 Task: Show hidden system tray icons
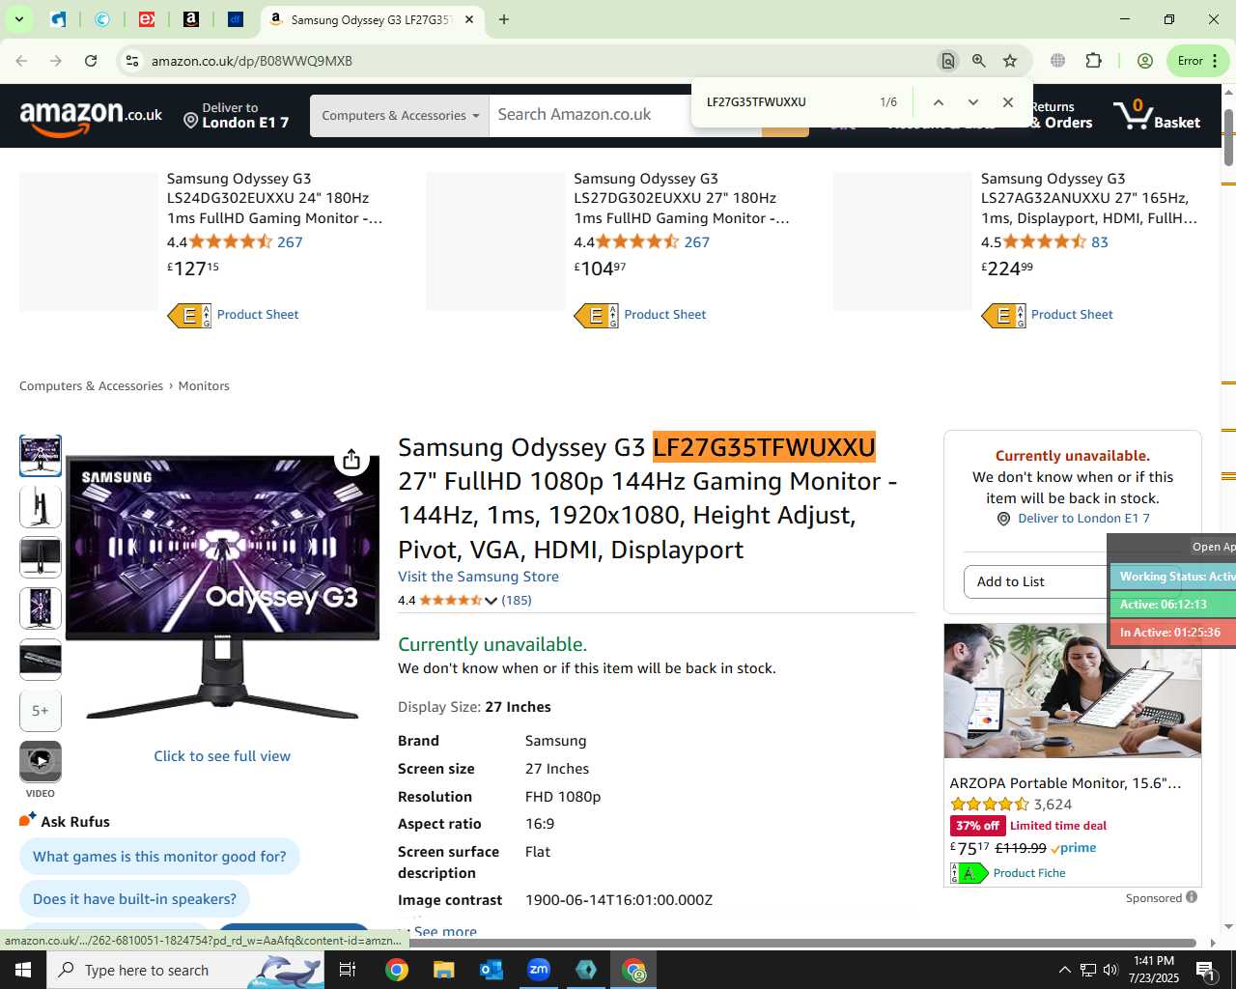click(x=1064, y=970)
